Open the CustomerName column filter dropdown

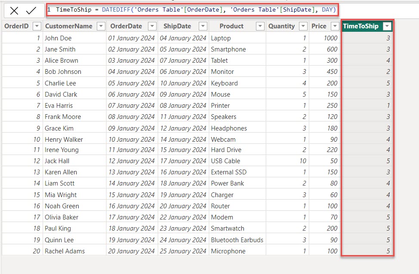pyautogui.click(x=101, y=26)
